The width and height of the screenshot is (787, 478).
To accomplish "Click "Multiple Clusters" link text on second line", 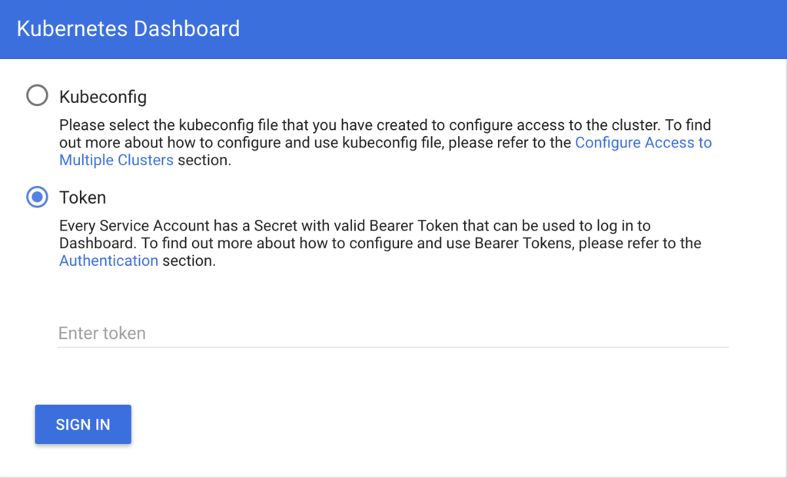I will tap(116, 161).
